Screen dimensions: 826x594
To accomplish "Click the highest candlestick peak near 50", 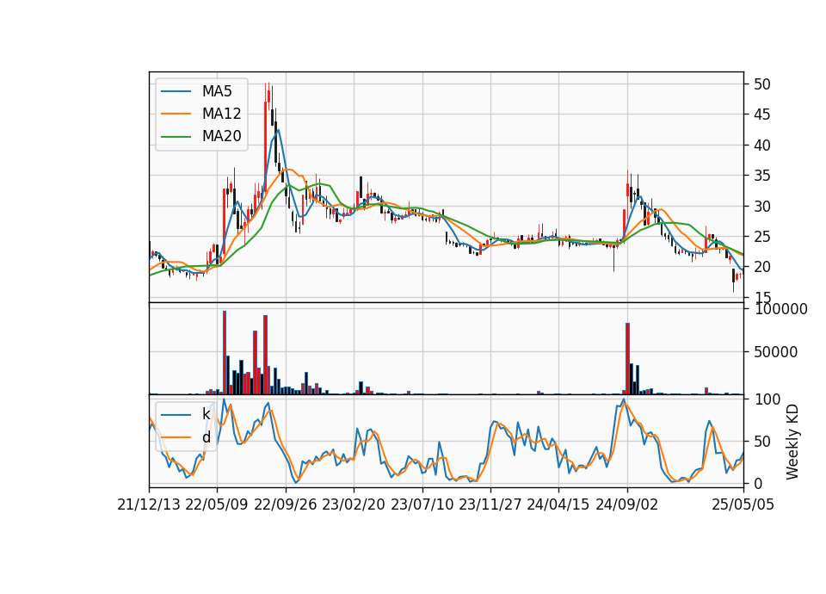I will pyautogui.click(x=268, y=95).
